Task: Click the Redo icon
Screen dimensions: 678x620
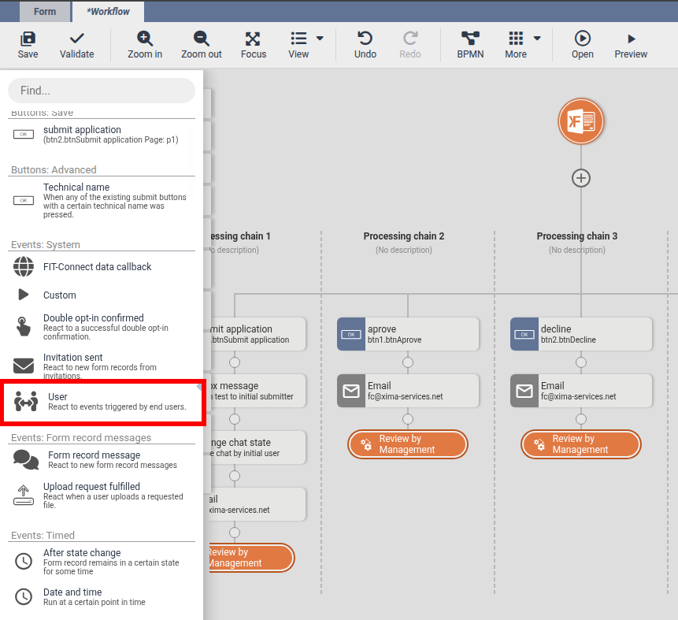Action: (x=410, y=39)
